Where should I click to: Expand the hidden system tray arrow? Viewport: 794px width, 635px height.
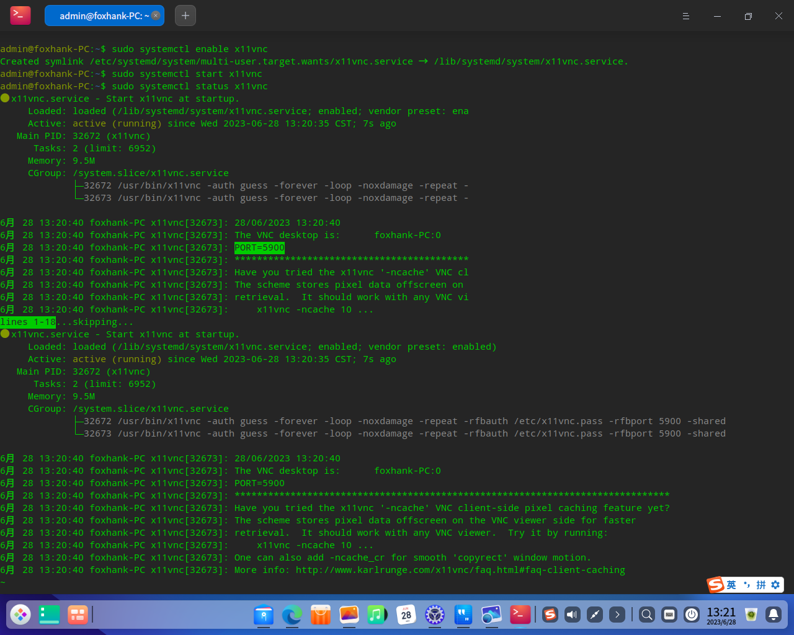click(617, 615)
